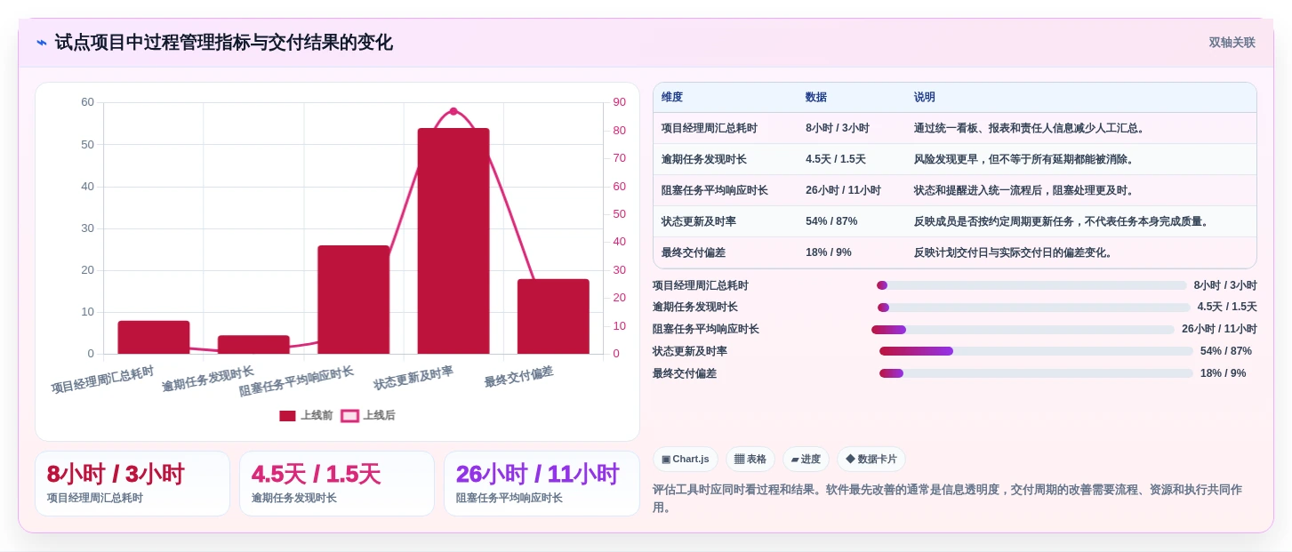1292x552 pixels.
Task: Click progress bar for 最终交付偏差
Action: (1036, 373)
